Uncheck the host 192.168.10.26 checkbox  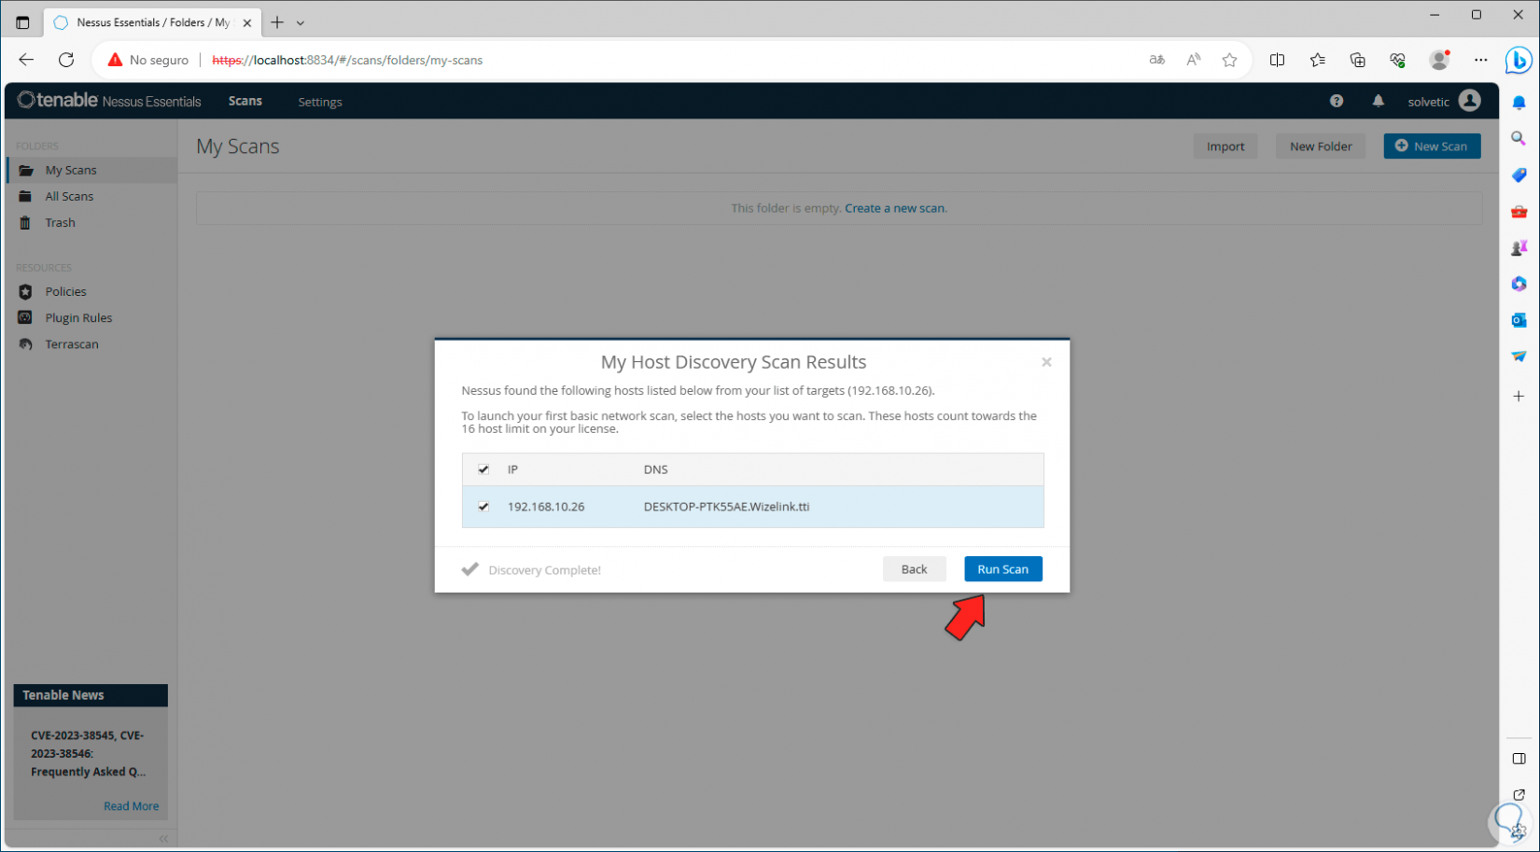point(483,507)
